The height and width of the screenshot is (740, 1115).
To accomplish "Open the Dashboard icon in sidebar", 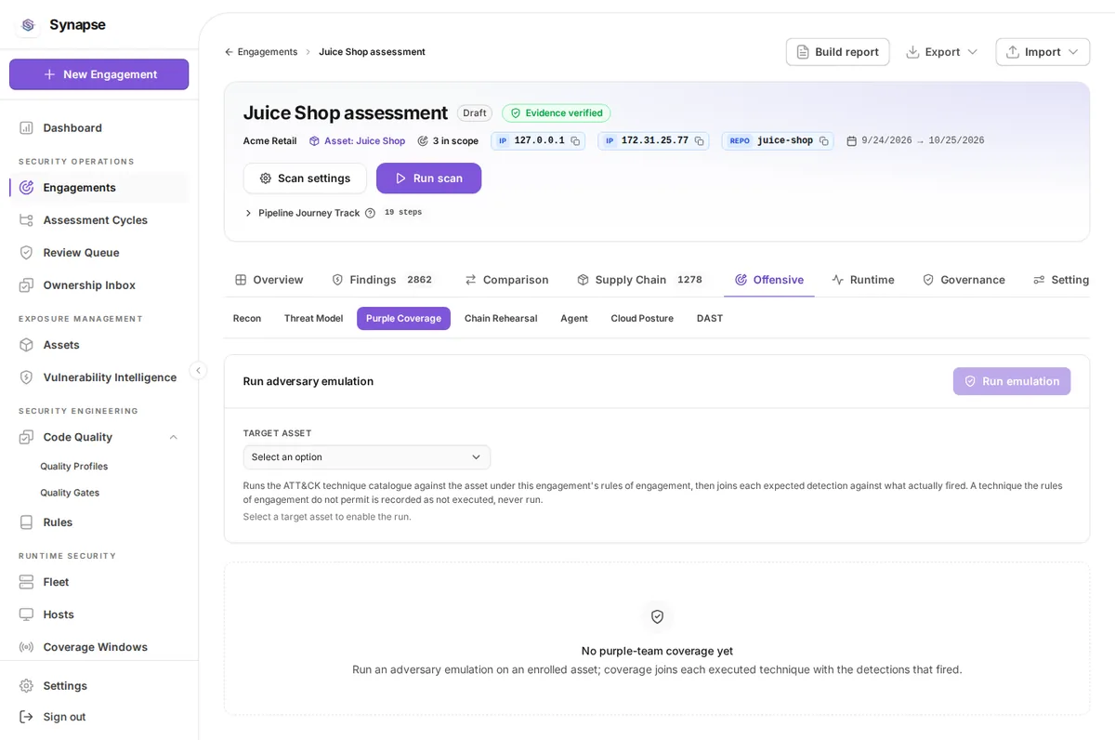I will click(x=26, y=127).
